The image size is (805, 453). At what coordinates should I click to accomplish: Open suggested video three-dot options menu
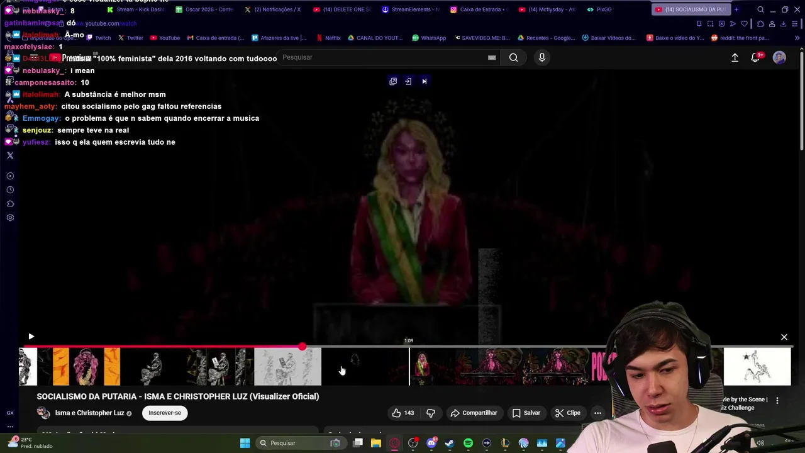tap(777, 400)
